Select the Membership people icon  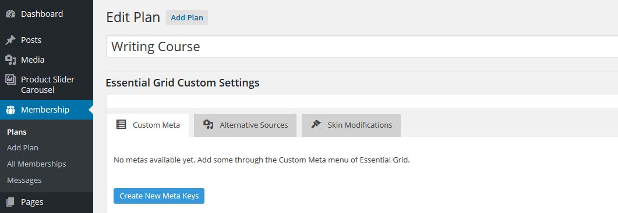(10, 110)
